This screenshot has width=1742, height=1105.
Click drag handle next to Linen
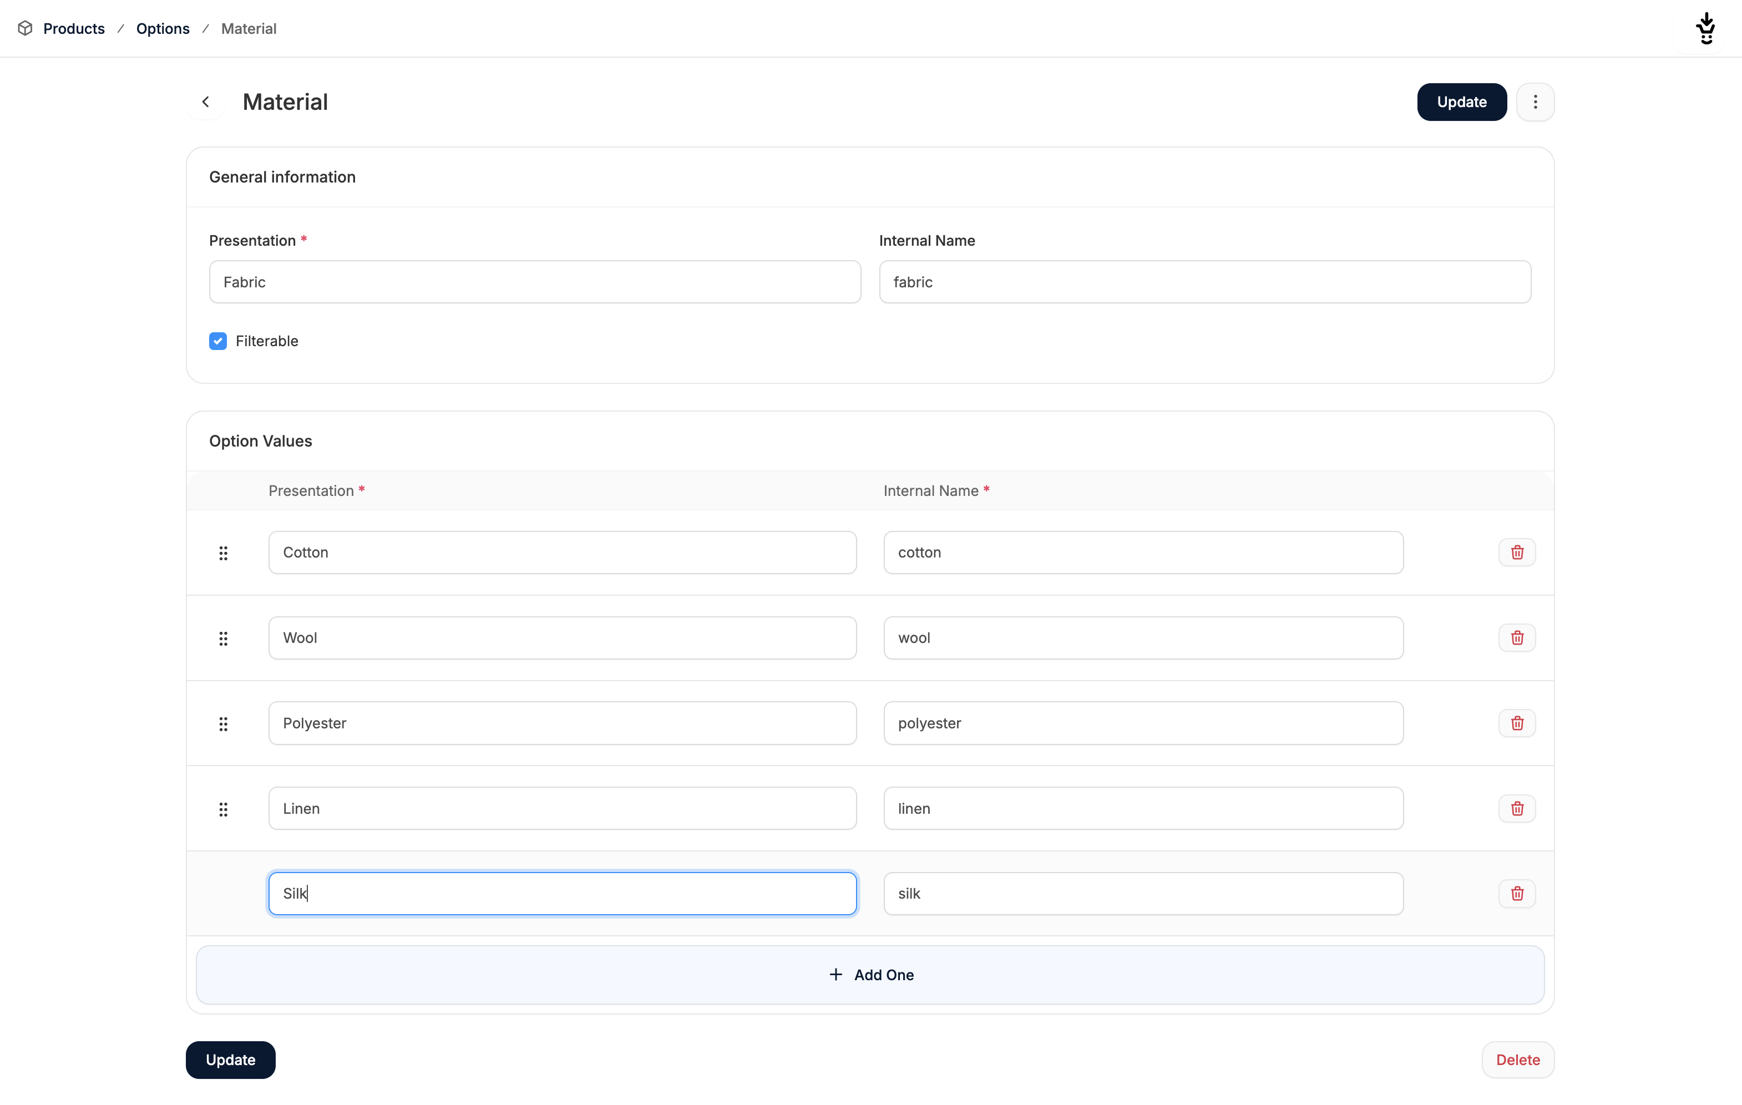coord(224,809)
